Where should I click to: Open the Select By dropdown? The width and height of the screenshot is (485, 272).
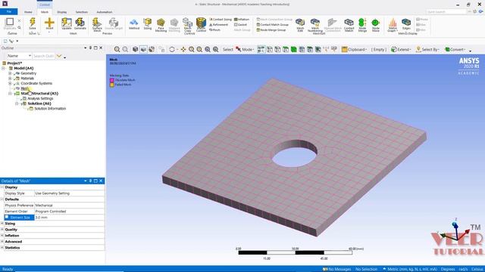pyautogui.click(x=428, y=49)
